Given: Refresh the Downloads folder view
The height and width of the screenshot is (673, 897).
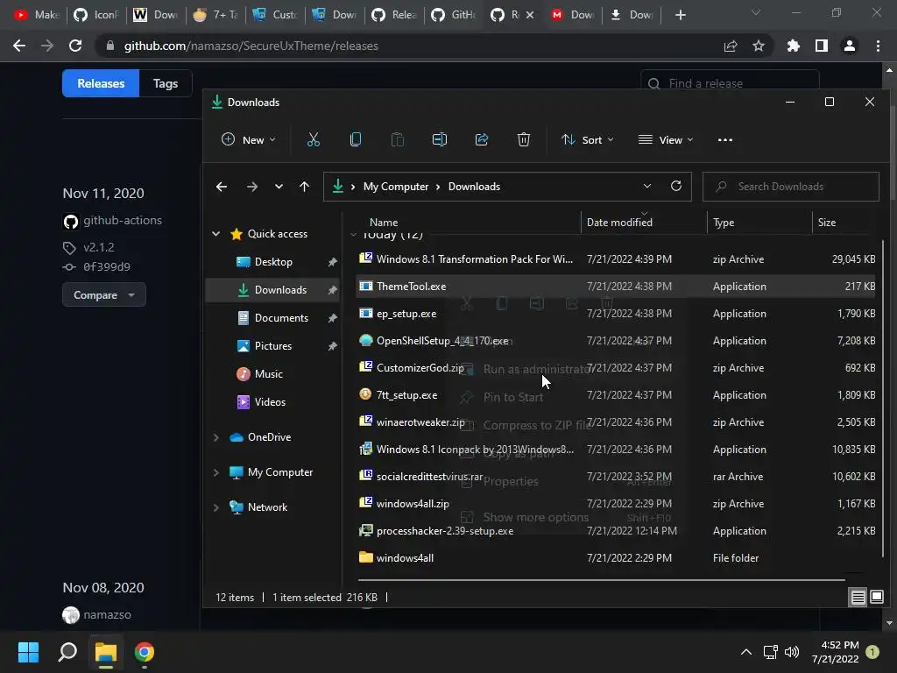Looking at the screenshot, I should [676, 186].
